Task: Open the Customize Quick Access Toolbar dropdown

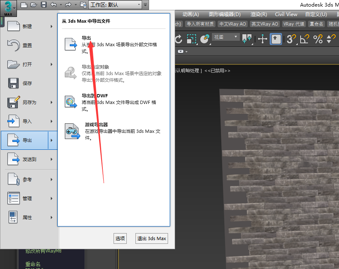Action: 145,5
